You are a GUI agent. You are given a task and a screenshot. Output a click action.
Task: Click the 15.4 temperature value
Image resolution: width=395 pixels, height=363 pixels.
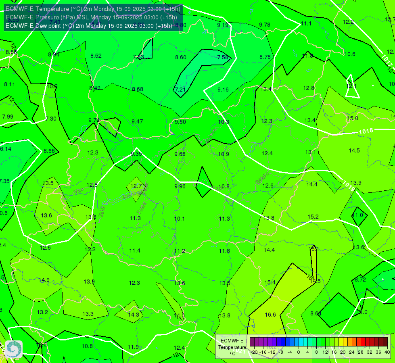pos(270,282)
